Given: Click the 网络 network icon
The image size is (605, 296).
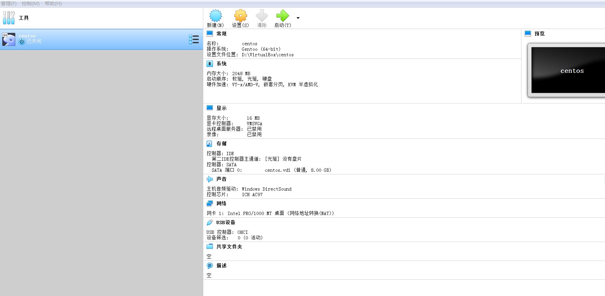Looking at the screenshot, I should click(210, 203).
